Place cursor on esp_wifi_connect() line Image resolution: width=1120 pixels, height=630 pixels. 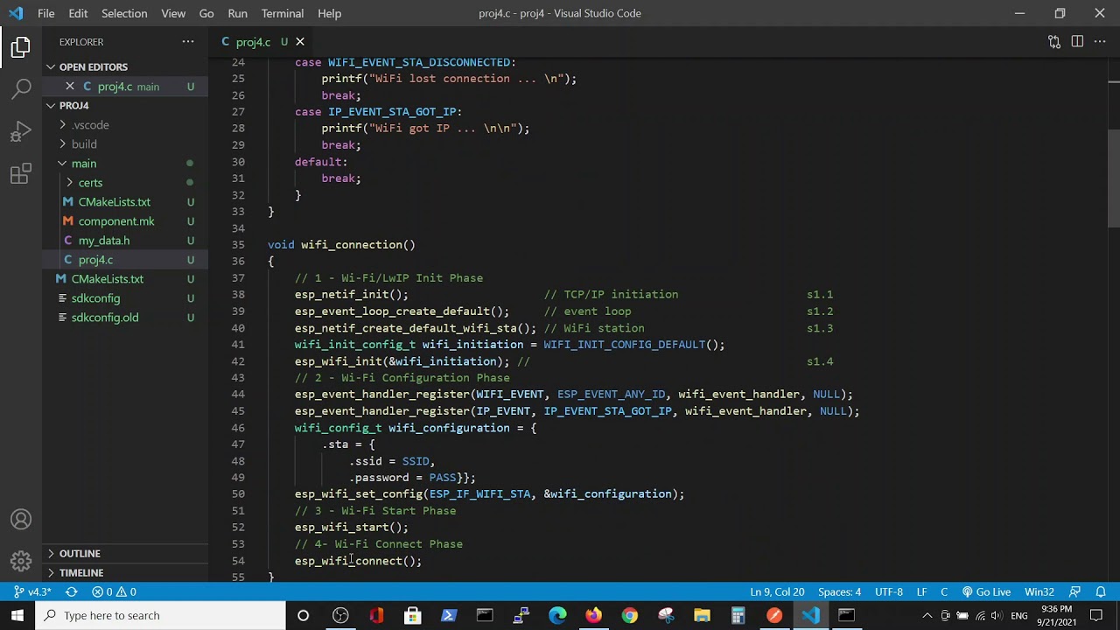coord(358,561)
